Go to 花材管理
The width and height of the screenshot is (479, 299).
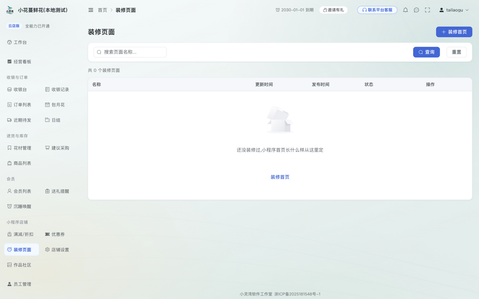pyautogui.click(x=22, y=148)
